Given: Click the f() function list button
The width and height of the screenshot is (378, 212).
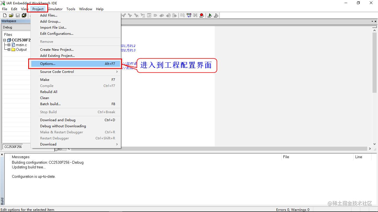Looking at the screenshot, I should 59,149.
